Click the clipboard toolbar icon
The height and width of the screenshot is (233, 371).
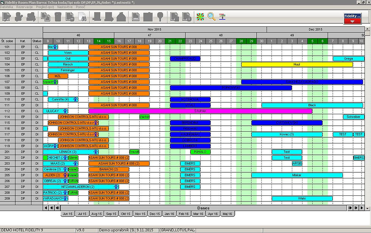[x=148, y=17]
